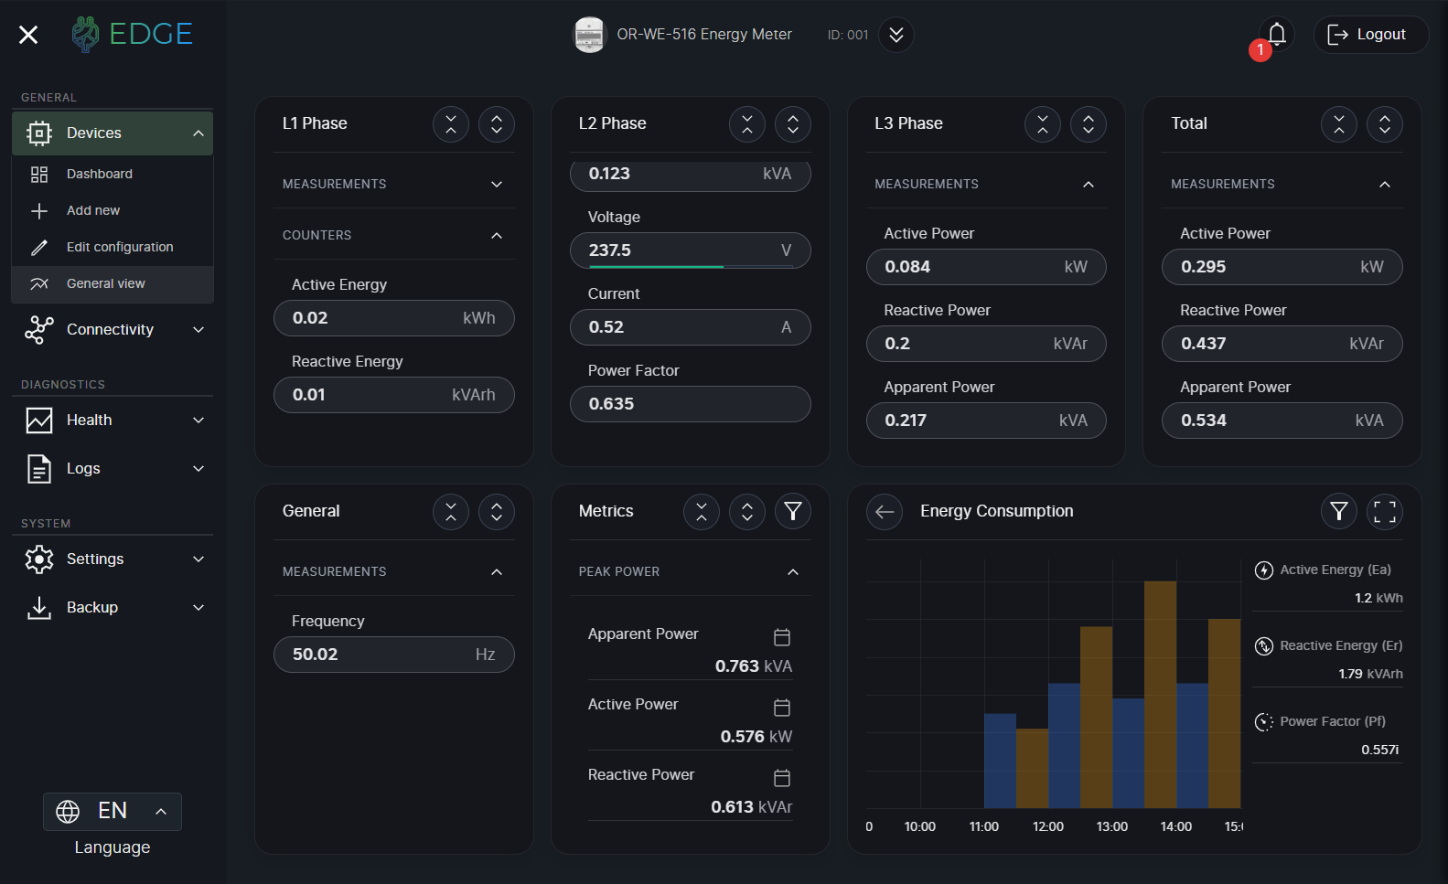
Task: Close the sidebar with the X icon
Action: tap(28, 35)
